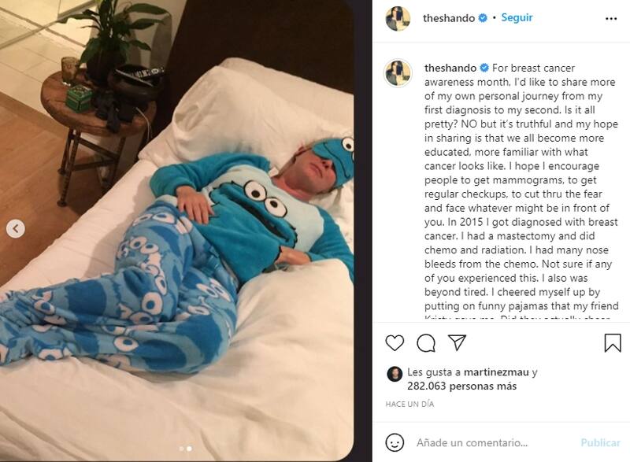This screenshot has width=630, height=462.
Task: Submit the comment with the Publicar button
Action: tap(600, 443)
